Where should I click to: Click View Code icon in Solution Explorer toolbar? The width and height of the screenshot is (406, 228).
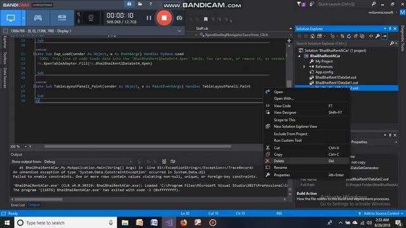371,36
